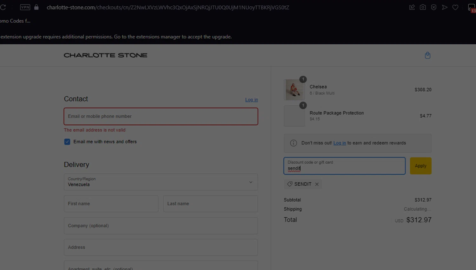Viewport: 476px width, 270px height.
Task: Click the extension upgrade permissions notice
Action: (x=116, y=37)
